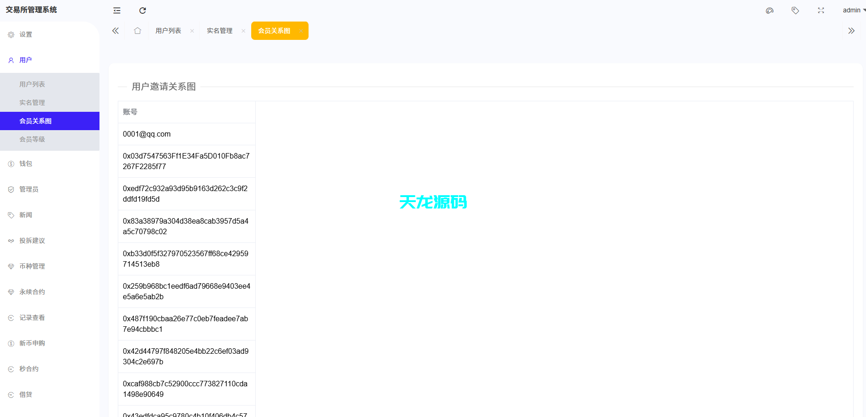The image size is (866, 417).
Task: Collapse the sidebar with the hamburger icon
Action: (116, 10)
